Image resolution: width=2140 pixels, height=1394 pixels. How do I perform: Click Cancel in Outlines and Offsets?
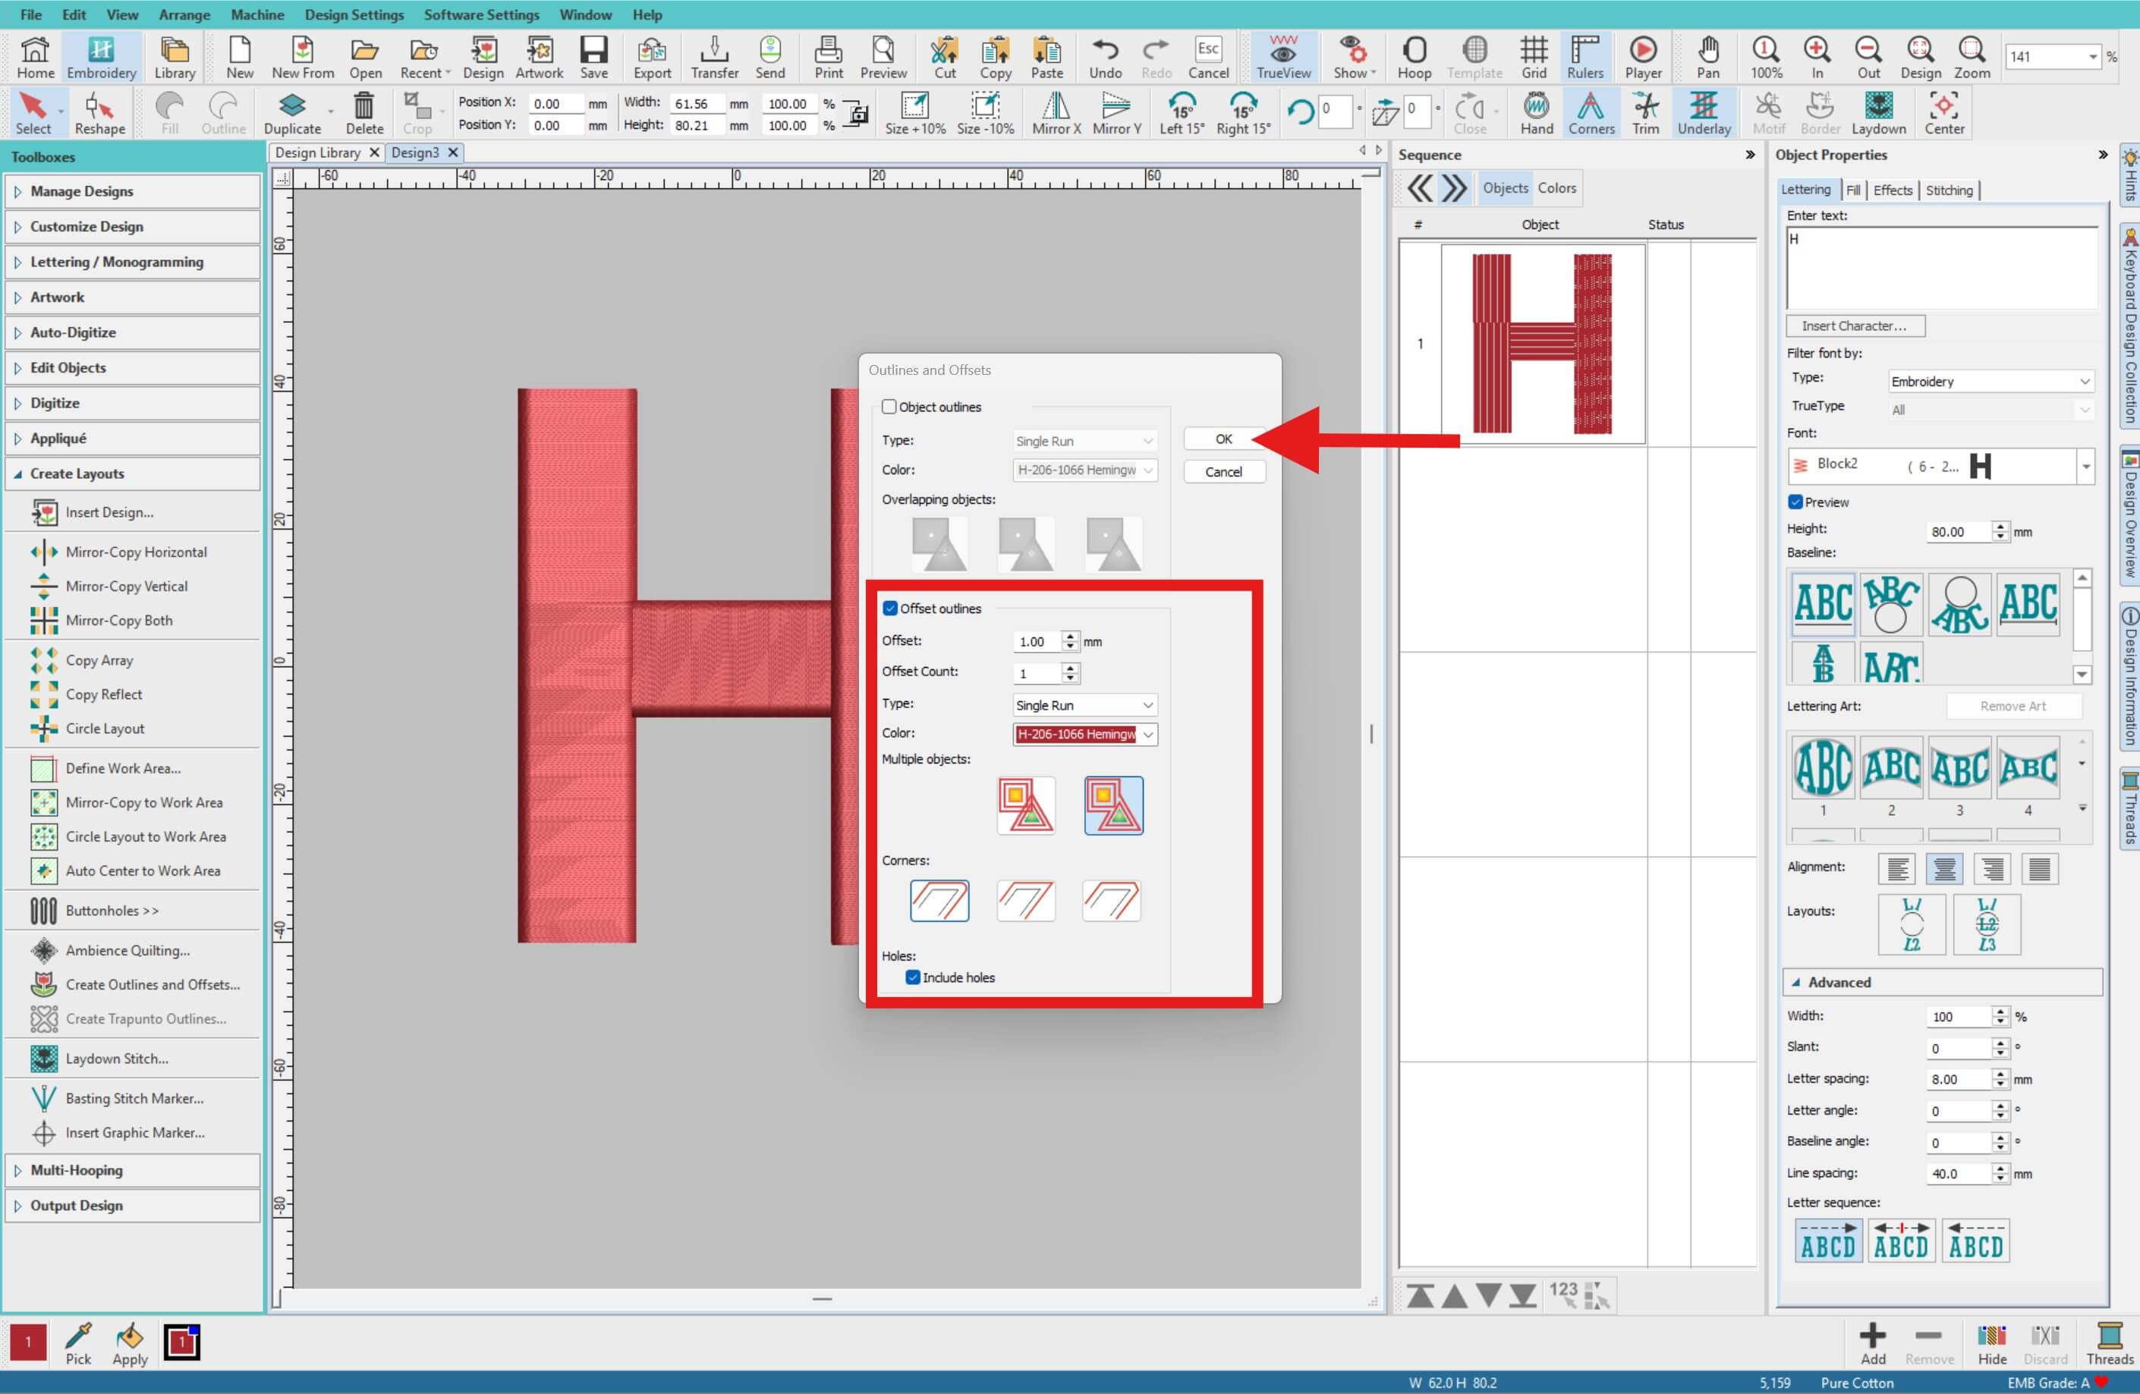coord(1224,471)
